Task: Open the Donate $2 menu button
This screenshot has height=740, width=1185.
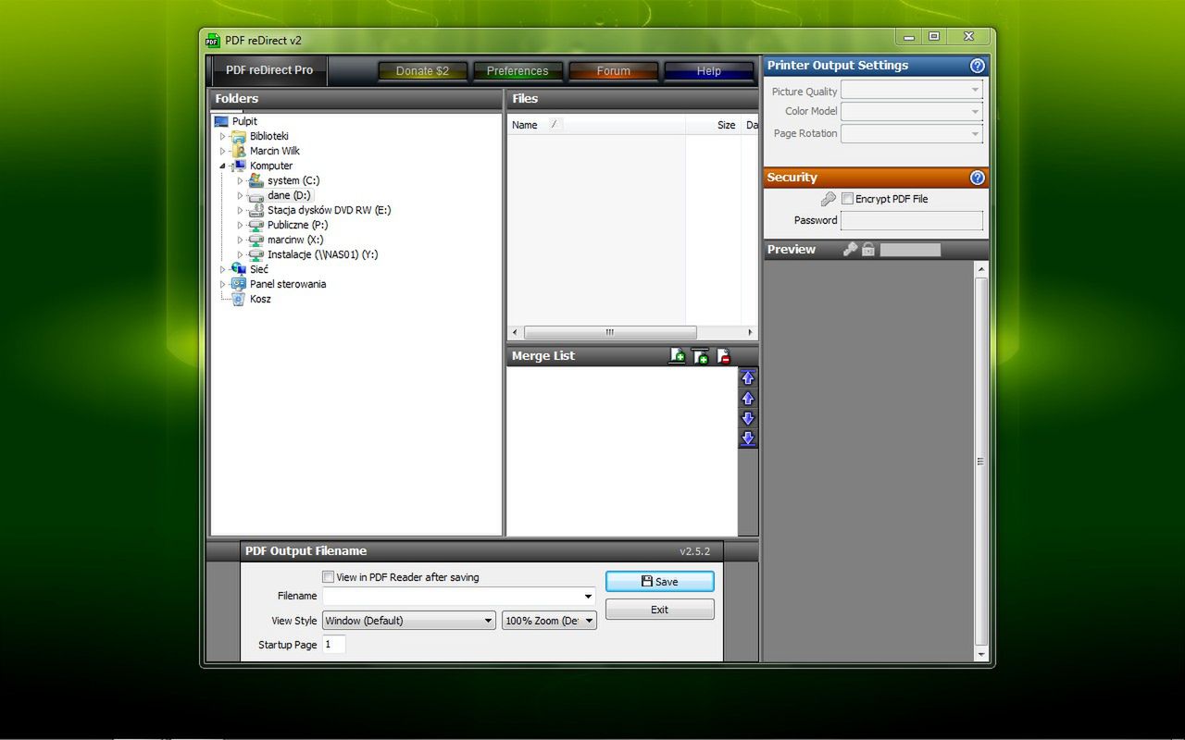Action: pos(422,71)
